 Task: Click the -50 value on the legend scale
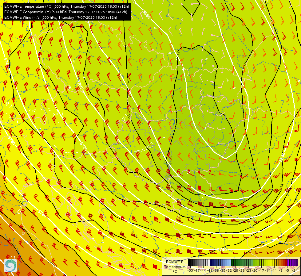coord(190,270)
